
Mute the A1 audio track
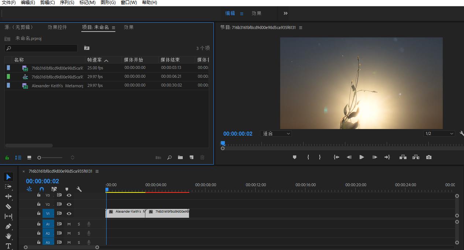point(69,224)
